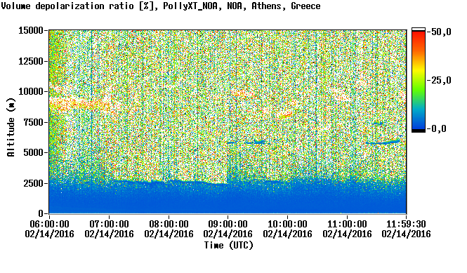Click the 10000 altitude tick label
This screenshot has height=273, width=467.
31,91
